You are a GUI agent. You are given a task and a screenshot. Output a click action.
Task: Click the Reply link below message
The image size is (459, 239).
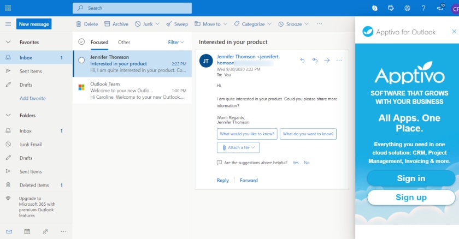pyautogui.click(x=223, y=180)
